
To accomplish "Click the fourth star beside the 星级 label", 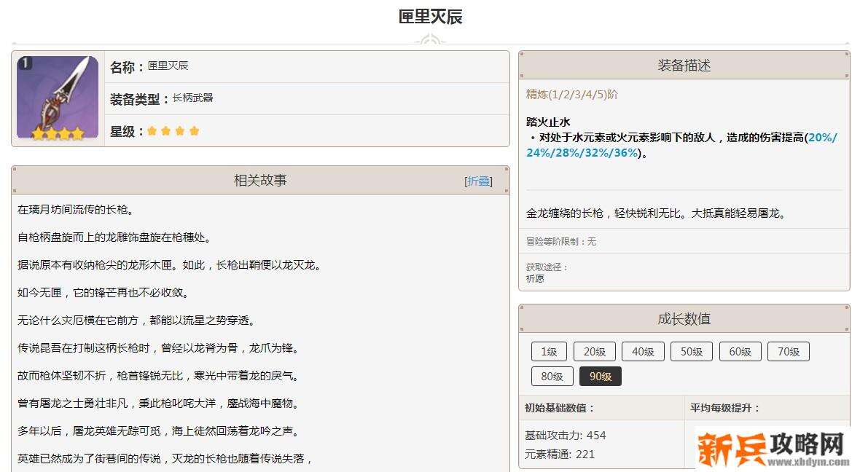I will point(193,131).
